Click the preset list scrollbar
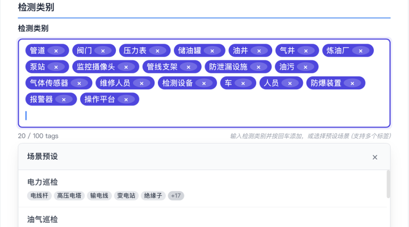Image resolution: width=409 pixels, height=227 pixels. (389, 184)
